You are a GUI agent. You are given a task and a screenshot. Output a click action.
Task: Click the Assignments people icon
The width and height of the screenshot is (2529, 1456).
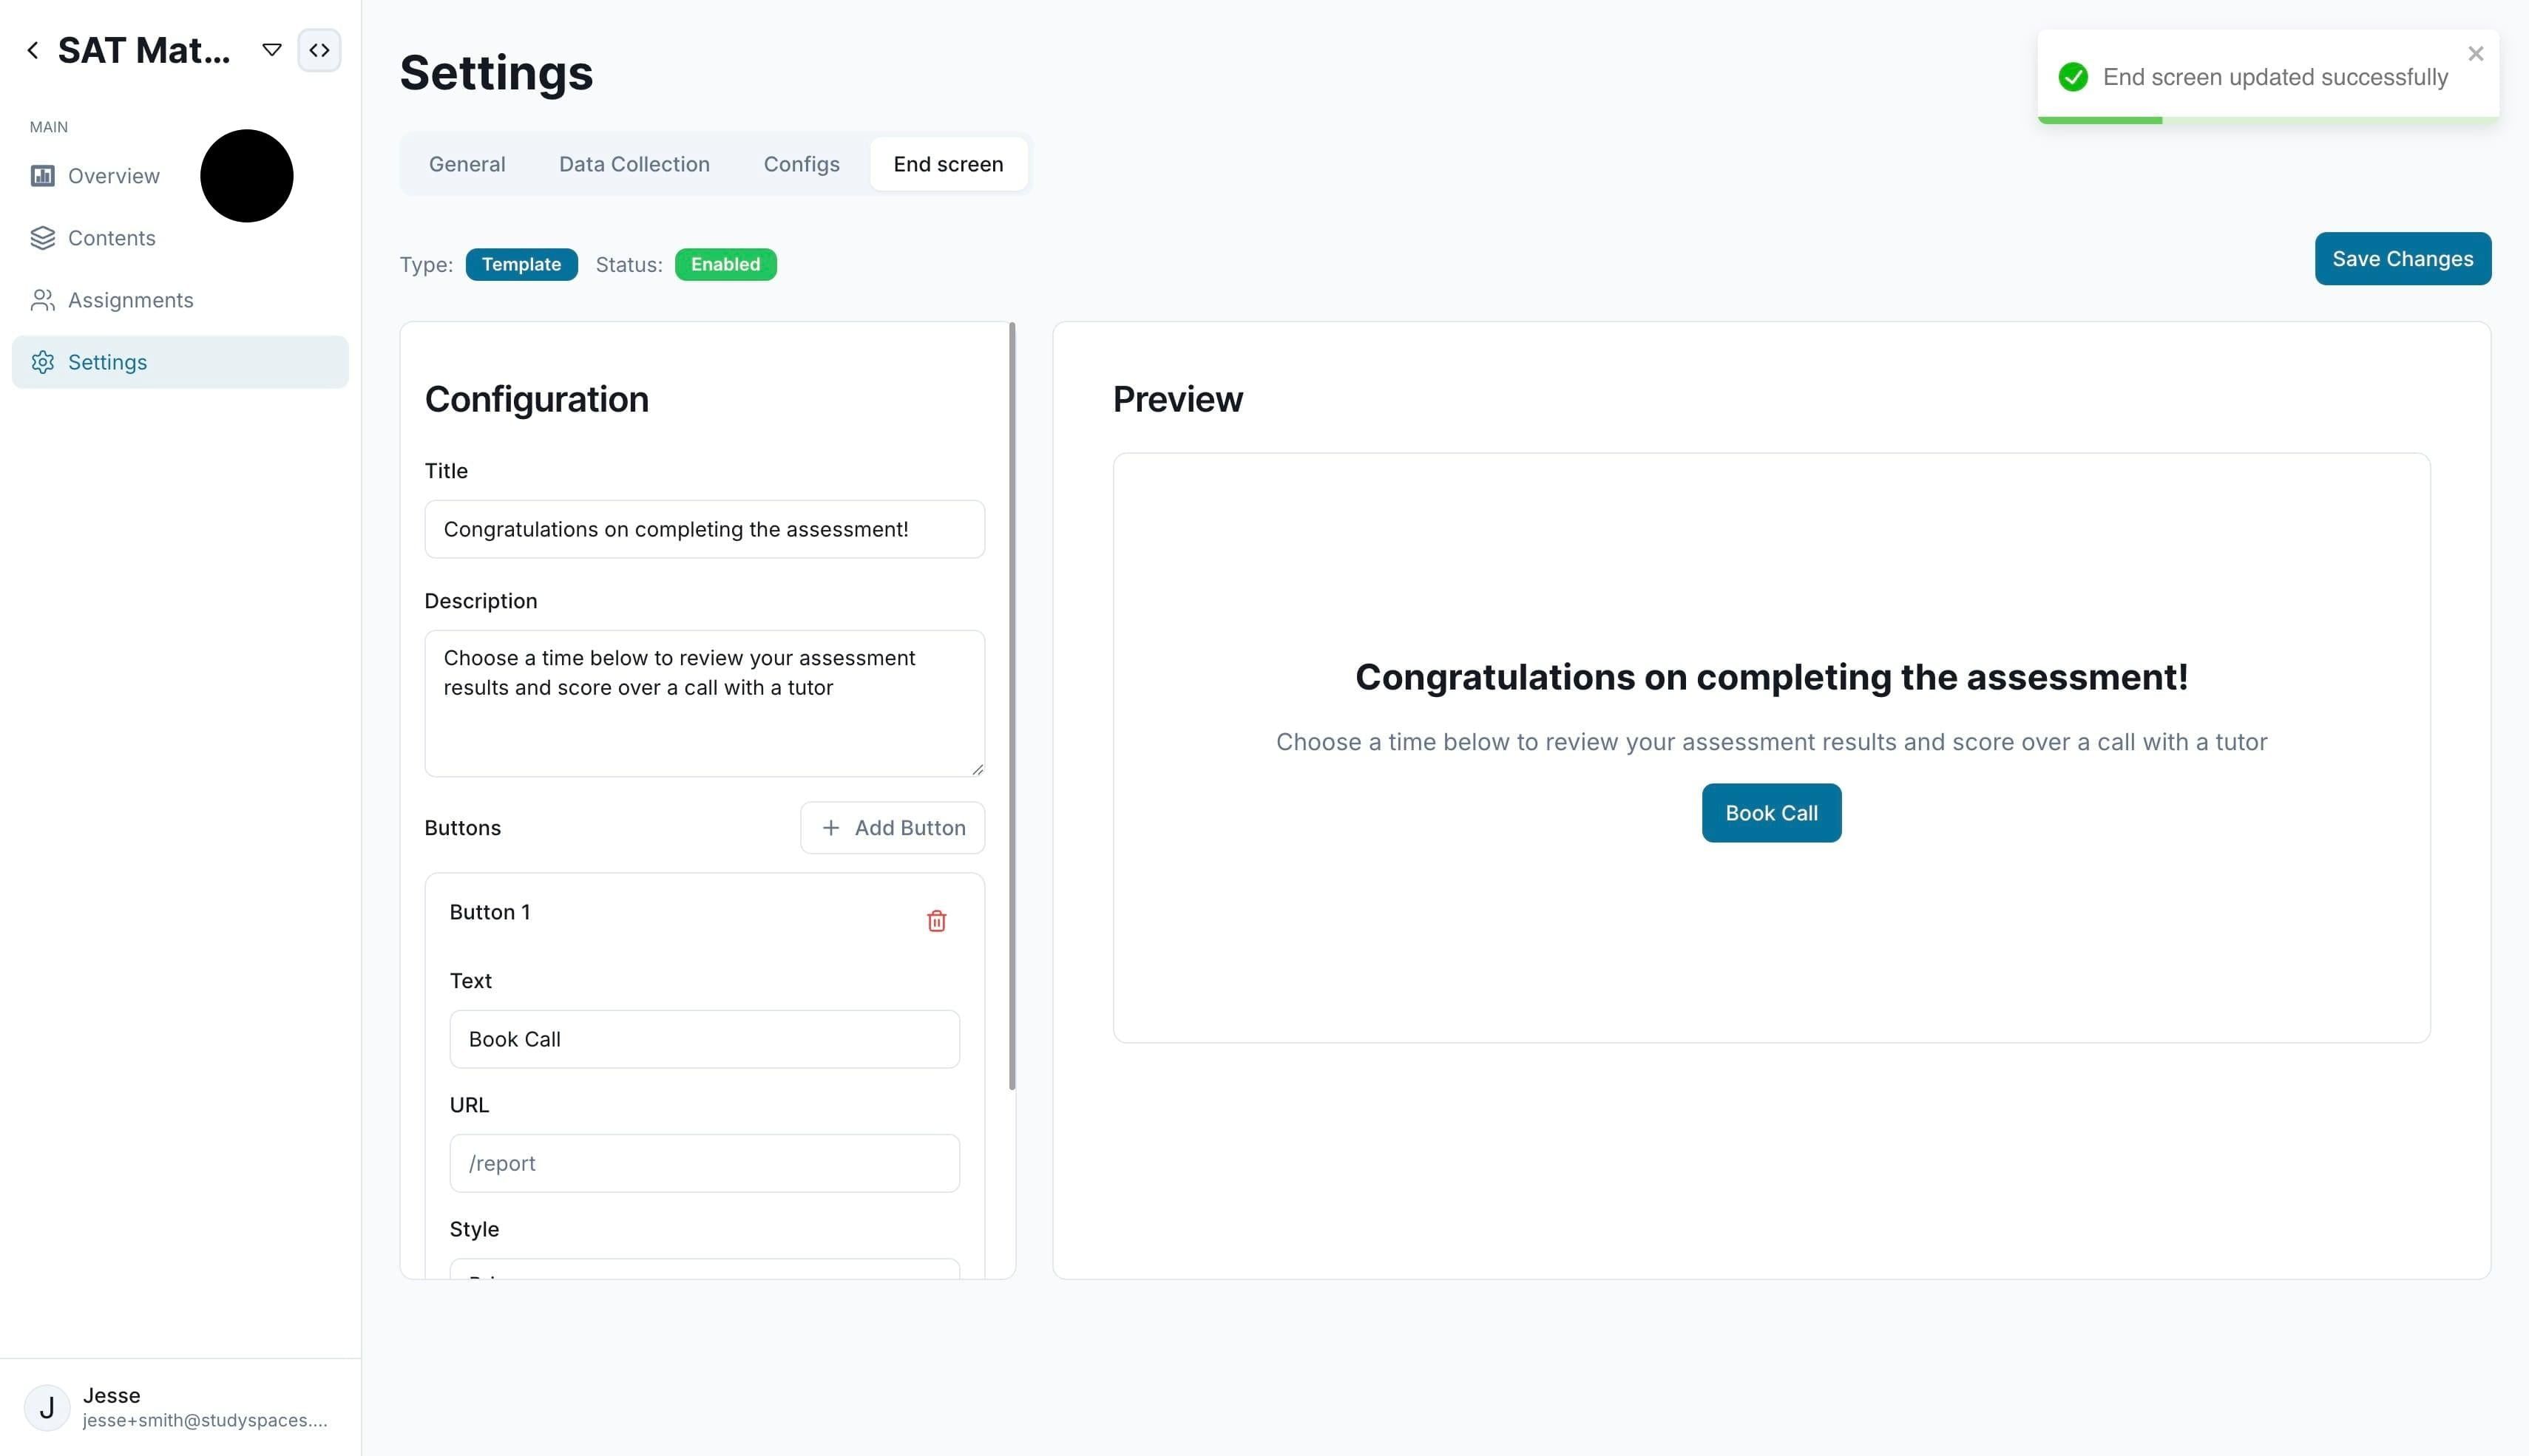42,300
